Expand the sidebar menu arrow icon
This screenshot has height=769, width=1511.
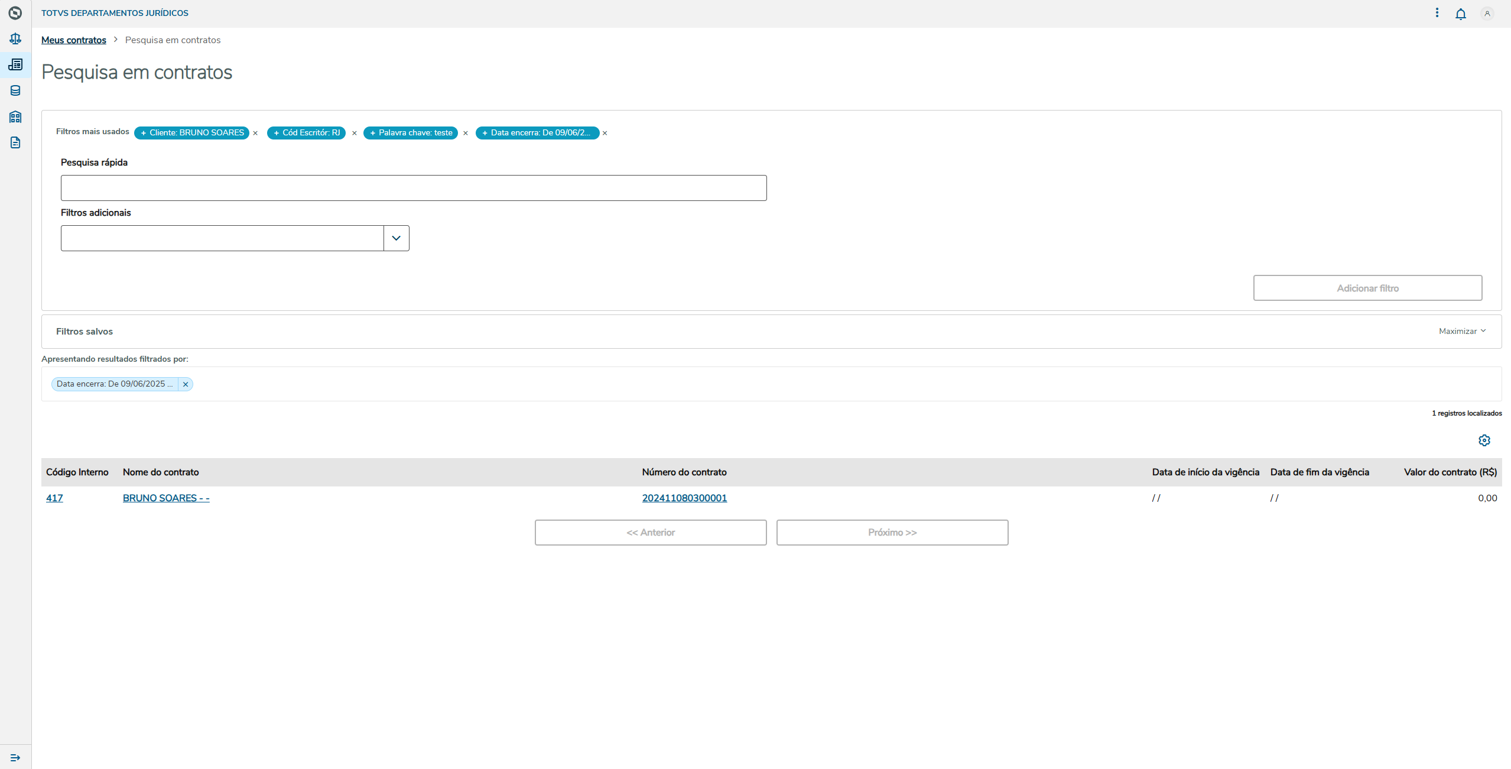tap(15, 757)
